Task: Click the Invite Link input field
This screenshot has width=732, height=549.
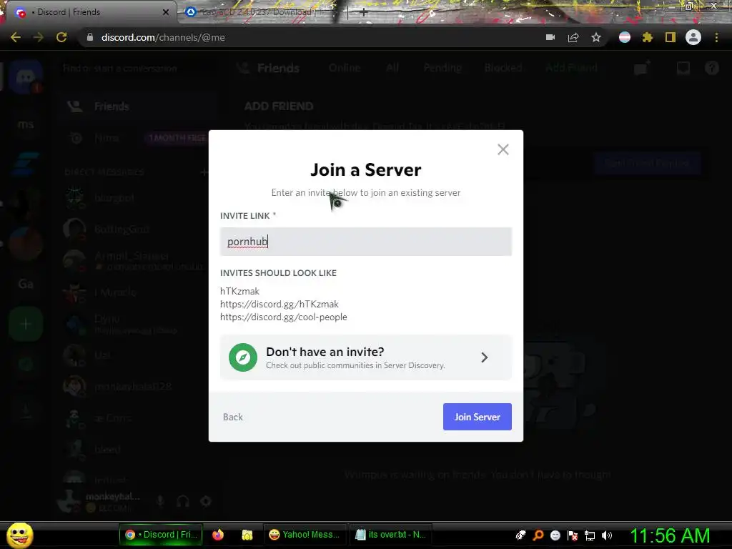Action: click(x=365, y=242)
